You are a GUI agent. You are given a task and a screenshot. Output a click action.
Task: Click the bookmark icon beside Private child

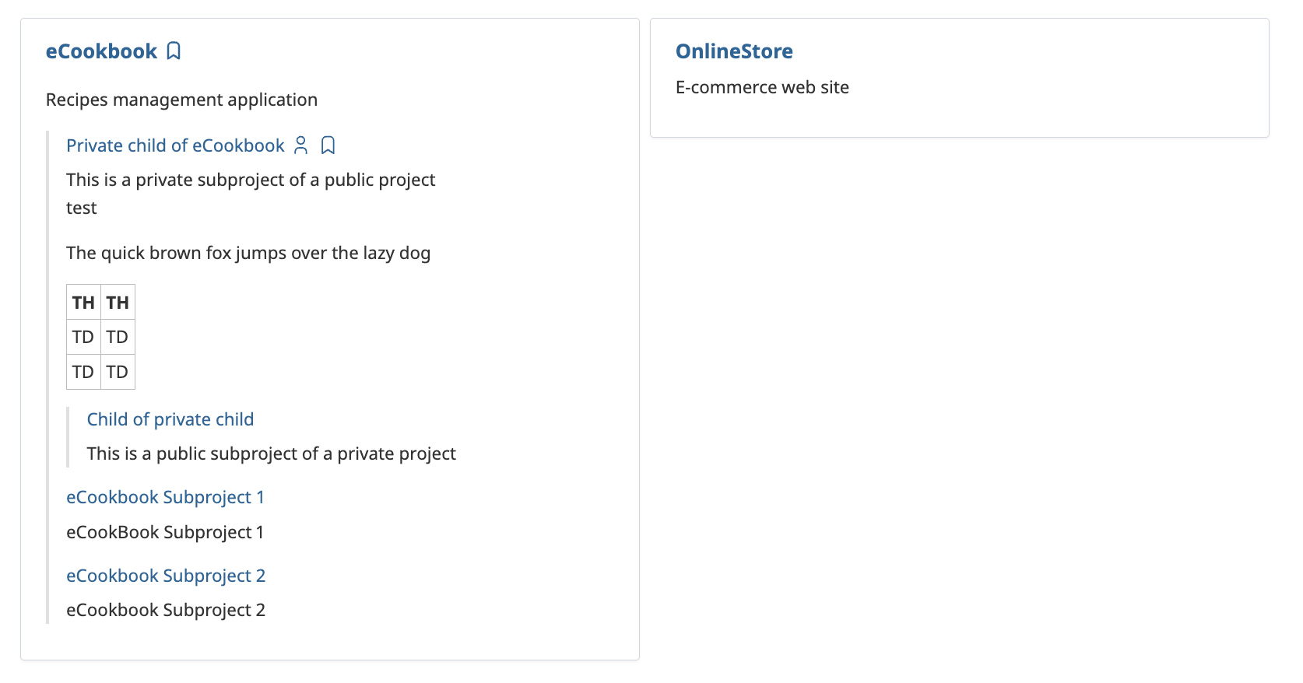pyautogui.click(x=328, y=145)
